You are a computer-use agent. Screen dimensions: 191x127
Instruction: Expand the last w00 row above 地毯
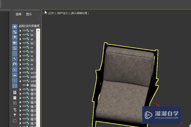click(x=20, y=81)
